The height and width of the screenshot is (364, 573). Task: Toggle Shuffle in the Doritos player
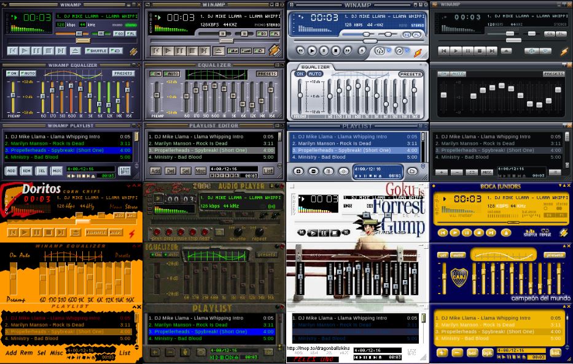pos(96,233)
